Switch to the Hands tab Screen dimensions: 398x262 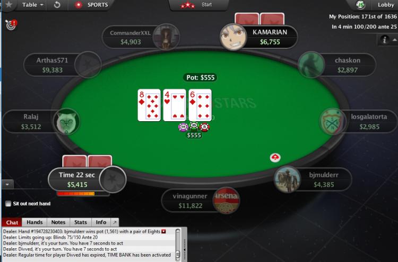pyautogui.click(x=34, y=222)
